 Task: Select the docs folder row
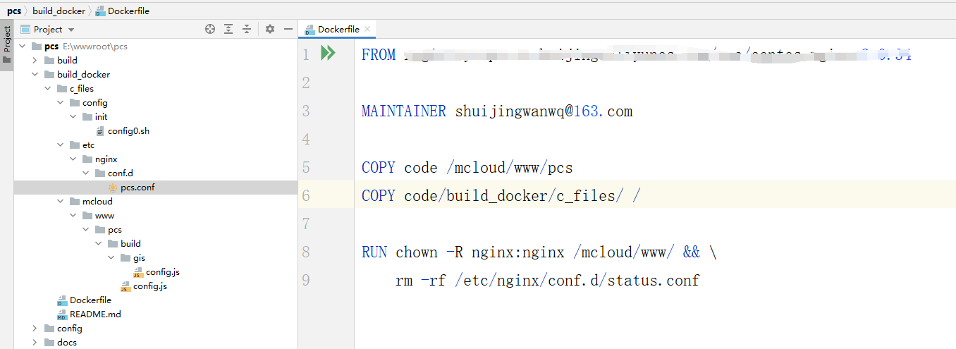coord(155,343)
